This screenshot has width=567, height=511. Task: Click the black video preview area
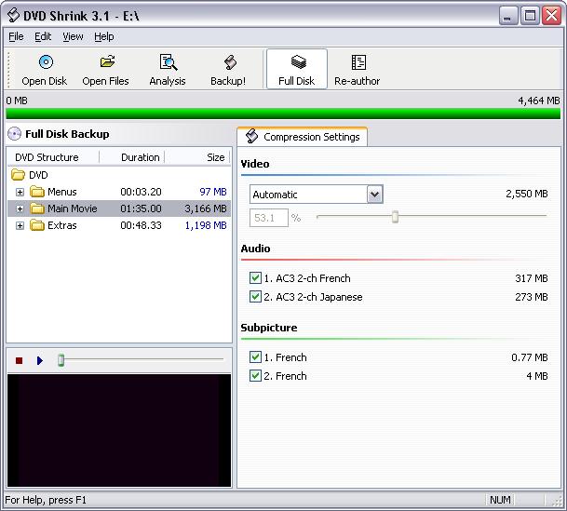point(119,430)
